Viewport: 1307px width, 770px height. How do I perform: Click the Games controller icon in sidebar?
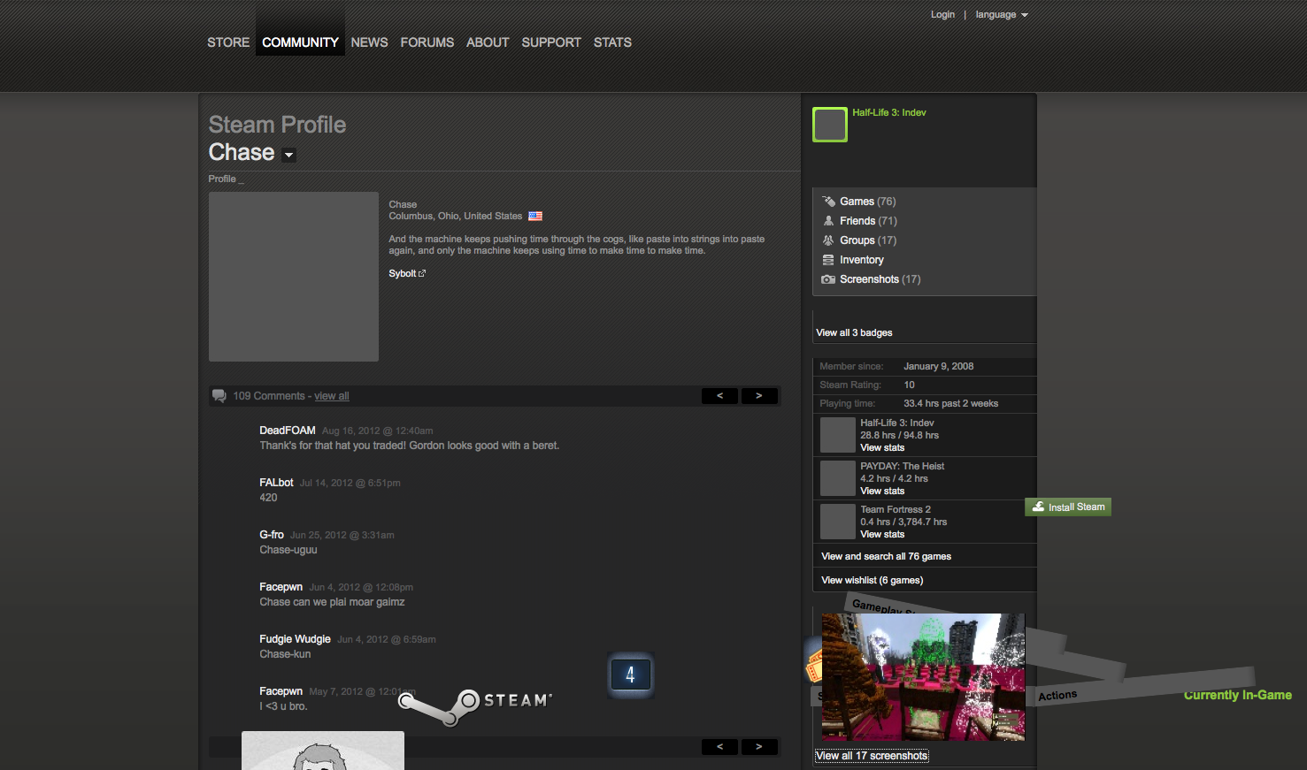[828, 202]
